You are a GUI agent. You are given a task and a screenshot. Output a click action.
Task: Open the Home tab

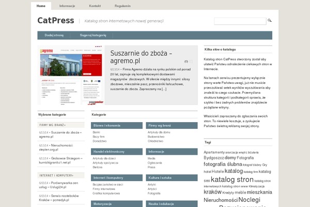coord(41,6)
